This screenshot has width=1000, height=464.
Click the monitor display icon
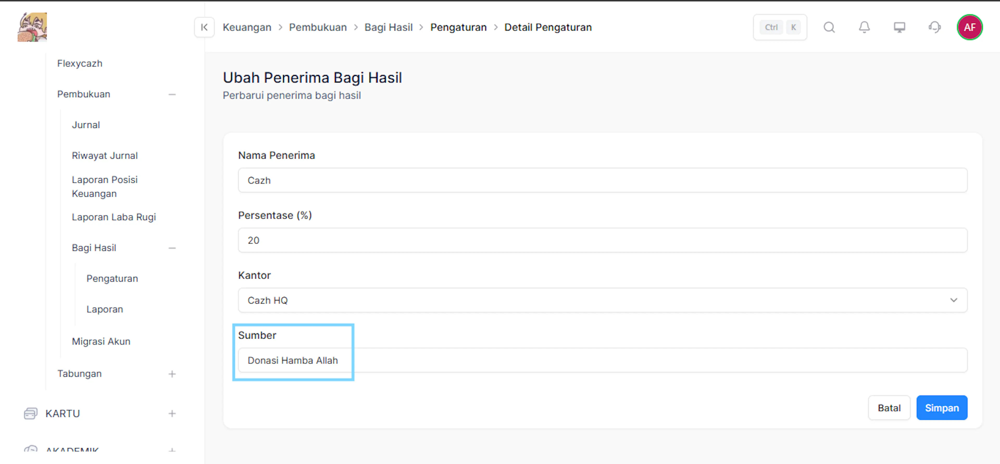(x=899, y=27)
